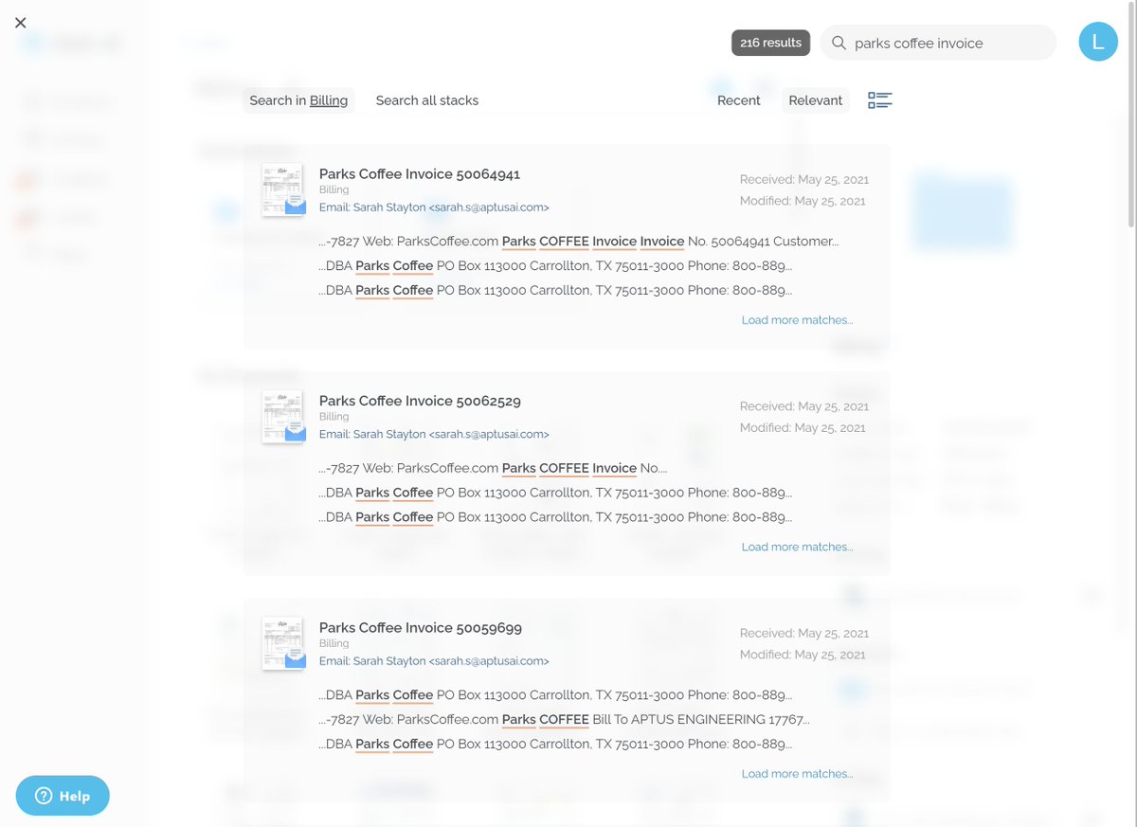Open the thumbnail of Parks Coffee Invoice 50059699
The height and width of the screenshot is (827, 1137).
click(x=282, y=643)
